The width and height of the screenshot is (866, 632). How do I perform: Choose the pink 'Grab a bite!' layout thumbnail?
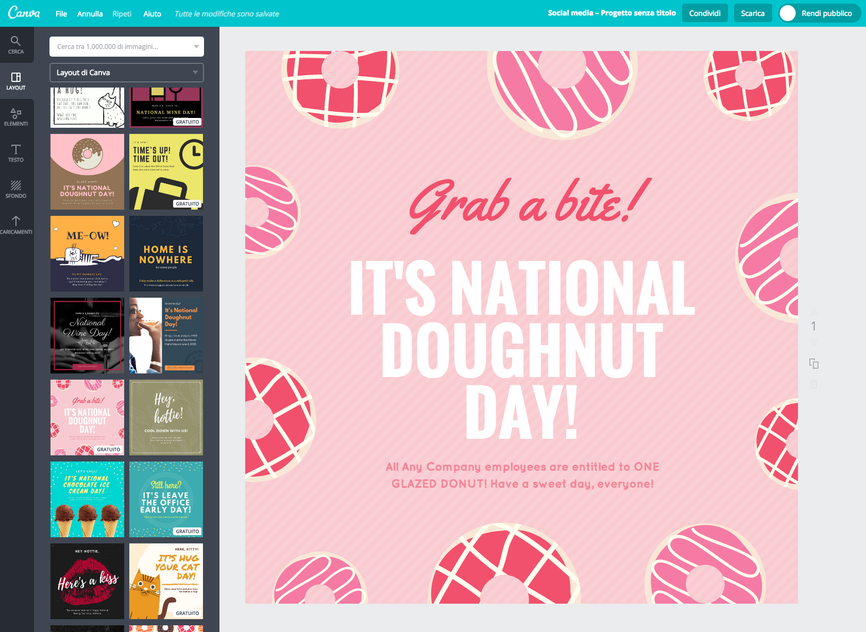click(x=88, y=418)
